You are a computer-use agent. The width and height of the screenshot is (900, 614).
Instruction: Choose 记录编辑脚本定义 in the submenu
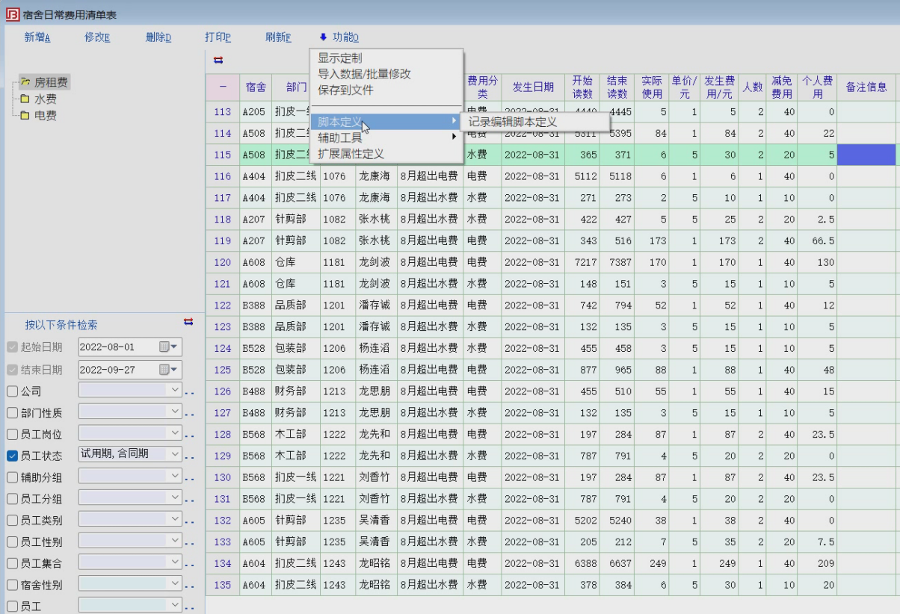click(x=513, y=122)
